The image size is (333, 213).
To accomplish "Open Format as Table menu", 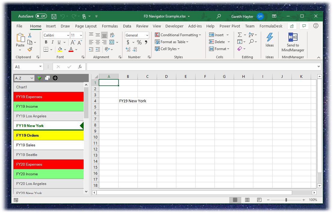I will (x=171, y=42).
